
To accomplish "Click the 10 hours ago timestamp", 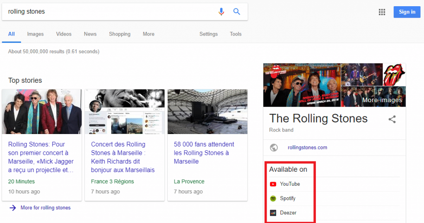I will [x=24, y=192].
